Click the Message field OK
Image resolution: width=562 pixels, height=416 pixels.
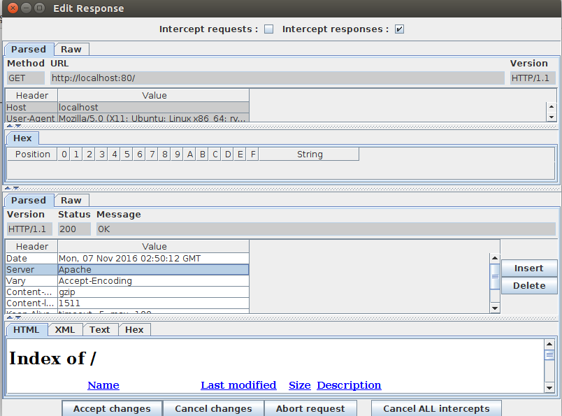tap(326, 229)
